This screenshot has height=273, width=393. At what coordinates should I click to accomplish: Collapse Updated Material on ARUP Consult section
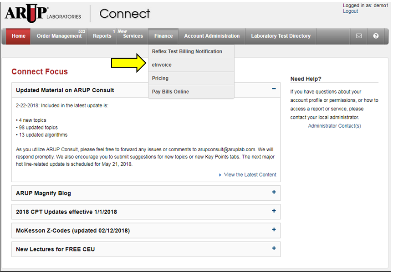274,89
